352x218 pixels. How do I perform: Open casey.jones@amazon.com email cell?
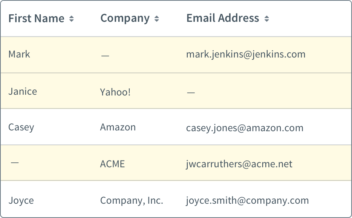tap(245, 128)
